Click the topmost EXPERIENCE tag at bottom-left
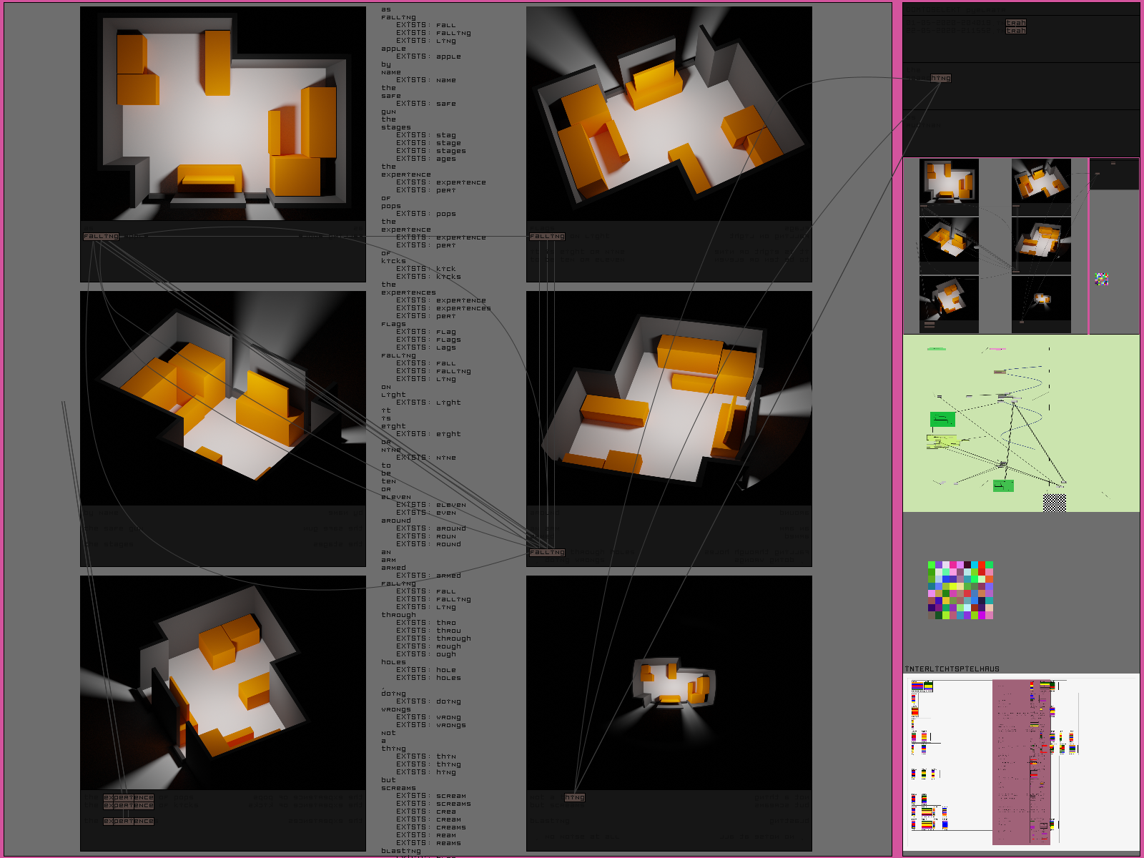Viewport: 1144px width, 858px height. (129, 797)
